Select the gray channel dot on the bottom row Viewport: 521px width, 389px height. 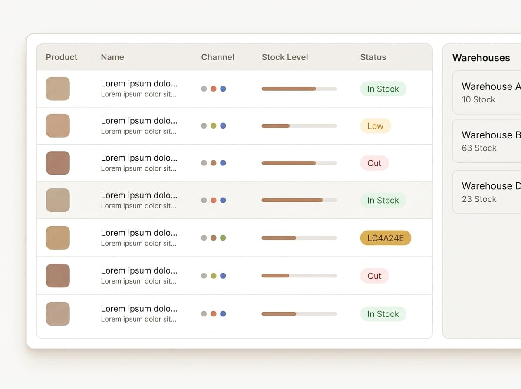click(204, 313)
